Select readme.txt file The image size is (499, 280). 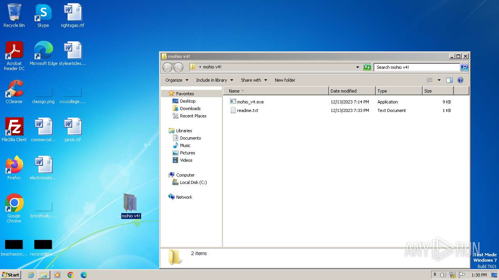click(x=248, y=110)
